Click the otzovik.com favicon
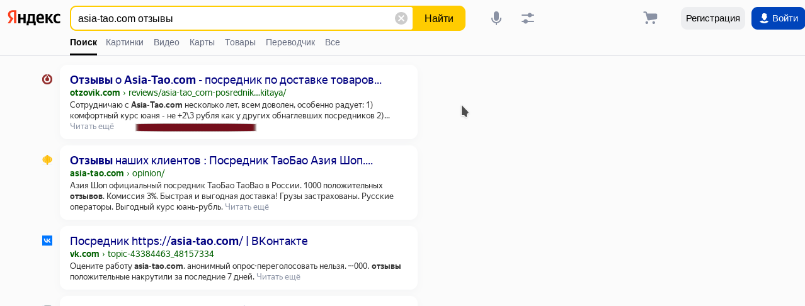 (x=47, y=79)
